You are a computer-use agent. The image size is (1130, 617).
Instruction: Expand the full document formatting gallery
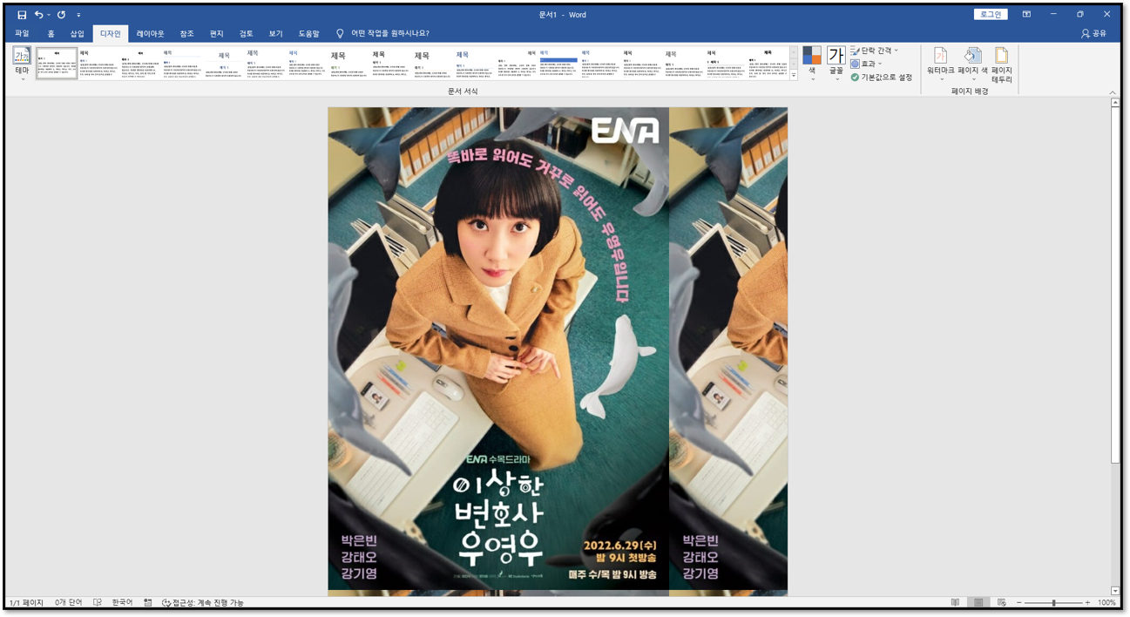coord(794,76)
